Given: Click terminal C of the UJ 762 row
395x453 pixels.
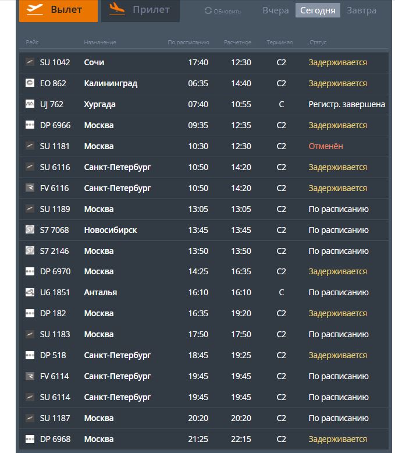Looking at the screenshot, I should coord(281,104).
